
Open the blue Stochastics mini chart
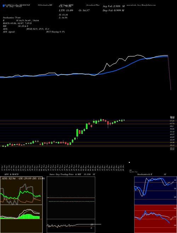coord(155,191)
